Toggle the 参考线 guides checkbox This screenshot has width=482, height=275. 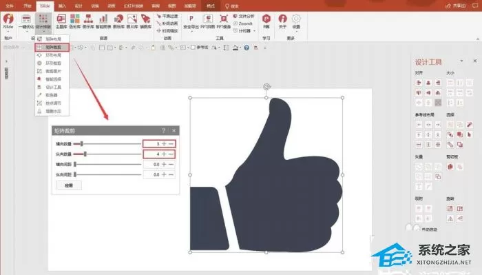click(x=193, y=48)
